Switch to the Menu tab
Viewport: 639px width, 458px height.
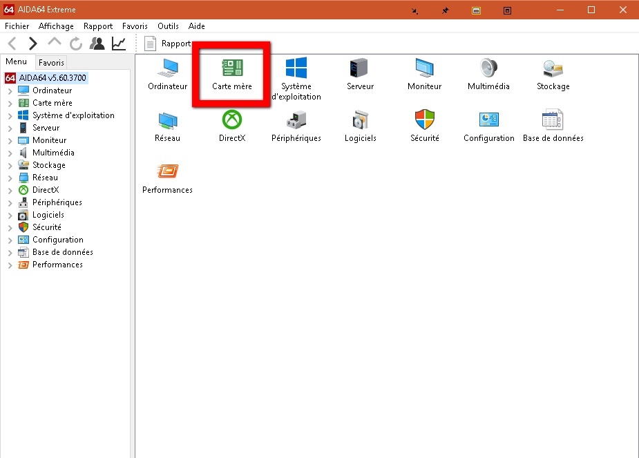(17, 61)
